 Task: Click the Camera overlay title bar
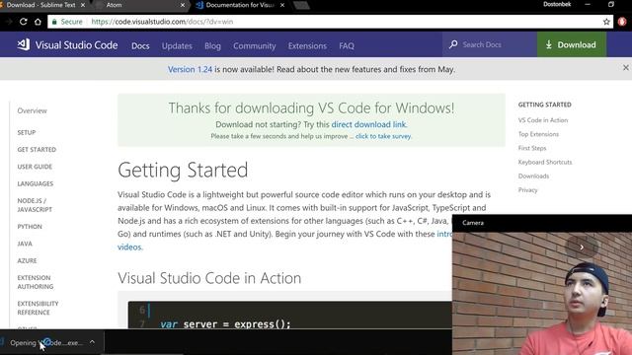click(542, 223)
